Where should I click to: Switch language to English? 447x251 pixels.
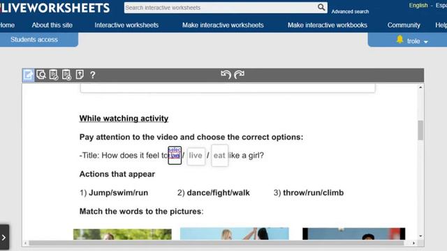click(418, 5)
